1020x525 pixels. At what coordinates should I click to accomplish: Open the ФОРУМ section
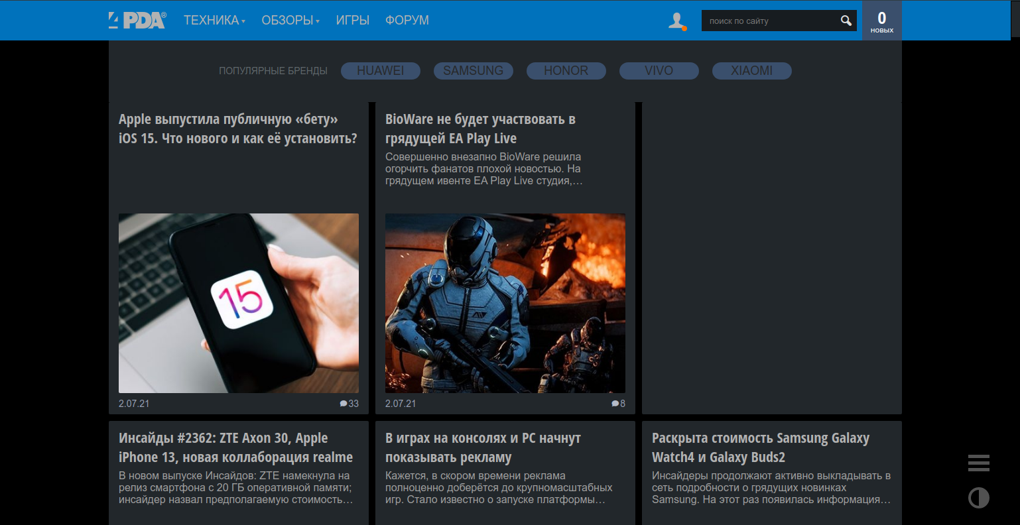[407, 21]
